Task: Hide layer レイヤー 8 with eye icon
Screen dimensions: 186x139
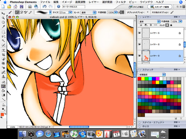Action: click(139, 45)
